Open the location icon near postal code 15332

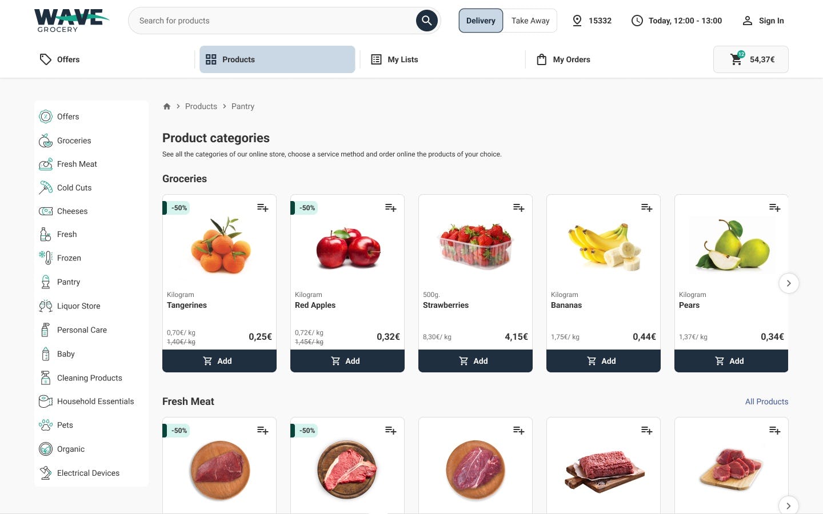click(577, 21)
